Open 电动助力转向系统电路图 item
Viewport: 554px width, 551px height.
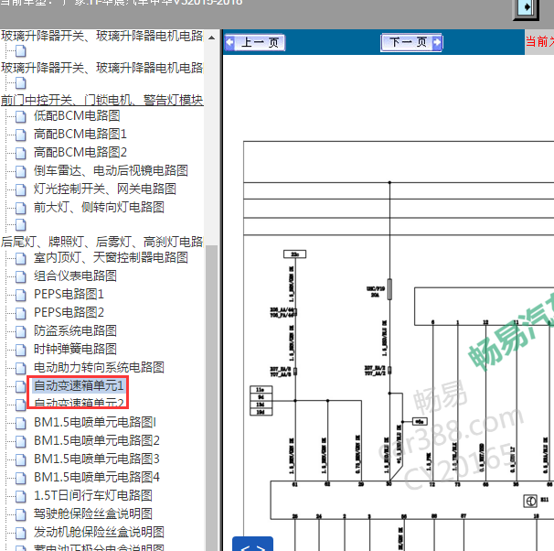[x=99, y=367]
